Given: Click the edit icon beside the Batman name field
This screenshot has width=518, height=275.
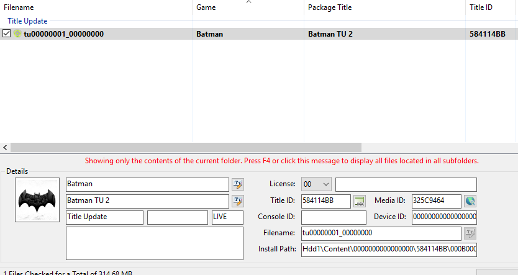Looking at the screenshot, I should [x=238, y=184].
